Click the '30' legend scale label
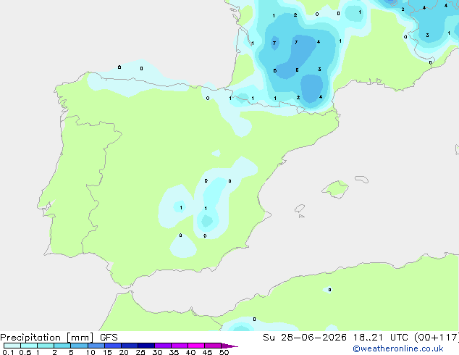 157,352
